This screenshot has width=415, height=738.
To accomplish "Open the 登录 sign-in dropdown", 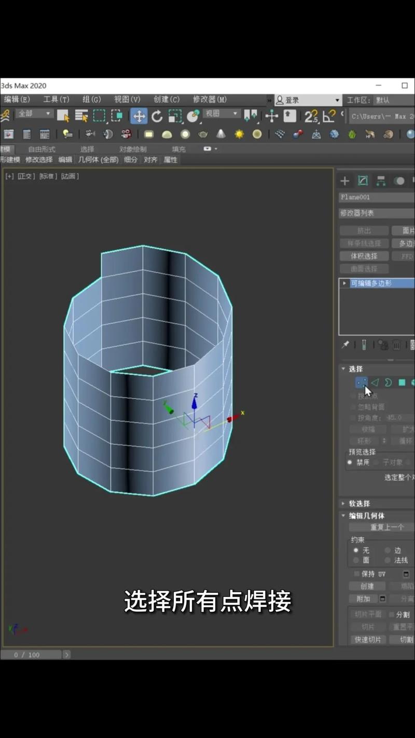I will [308, 100].
